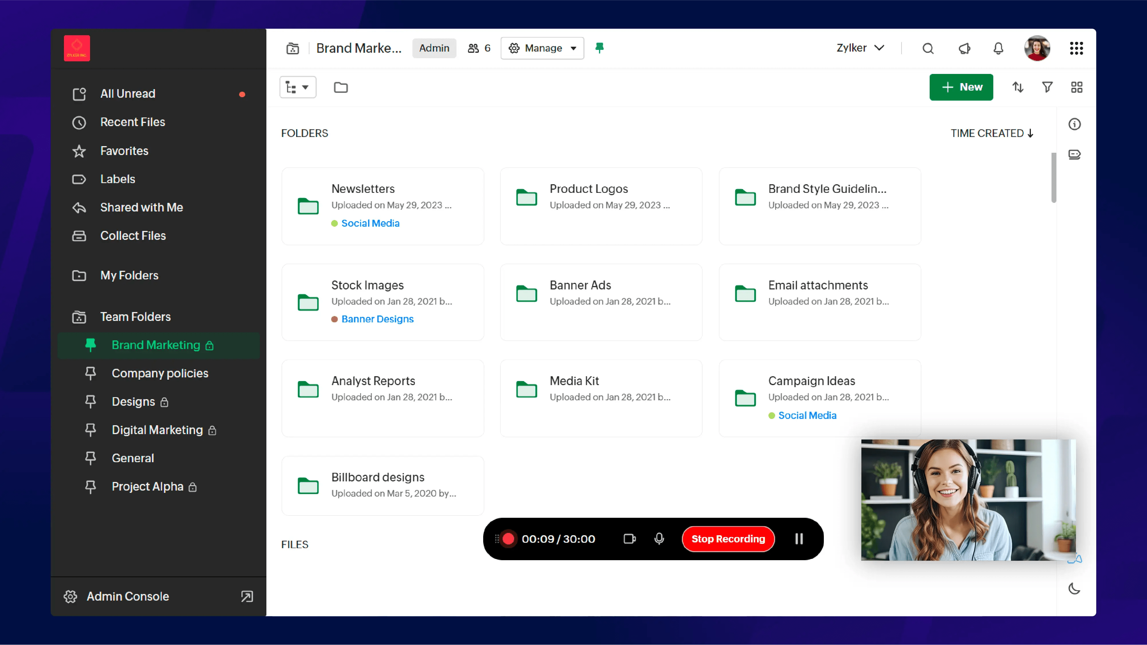Open the apps grid launcher
Screen dimensions: 1147x645
point(1076,48)
